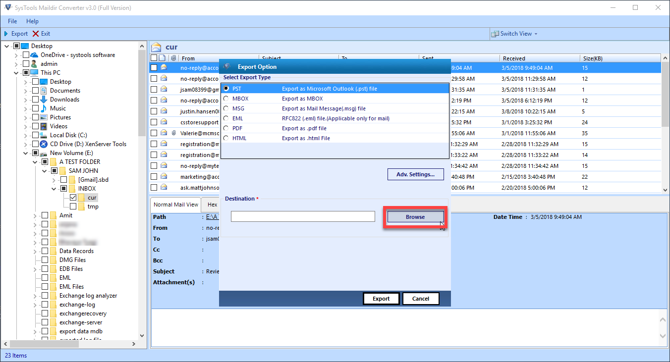Expand the Amit folder node
This screenshot has height=362, width=670.
[35, 215]
